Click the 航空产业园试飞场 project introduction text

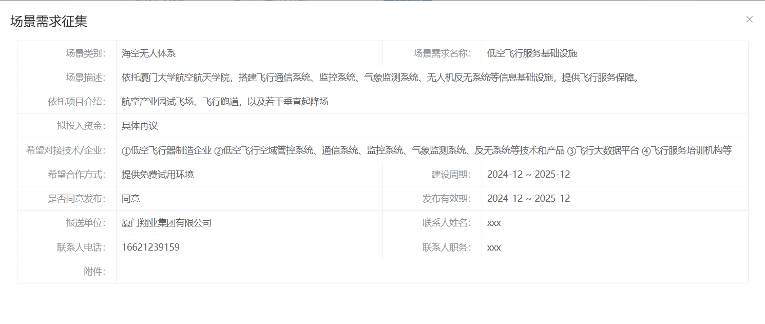click(225, 102)
